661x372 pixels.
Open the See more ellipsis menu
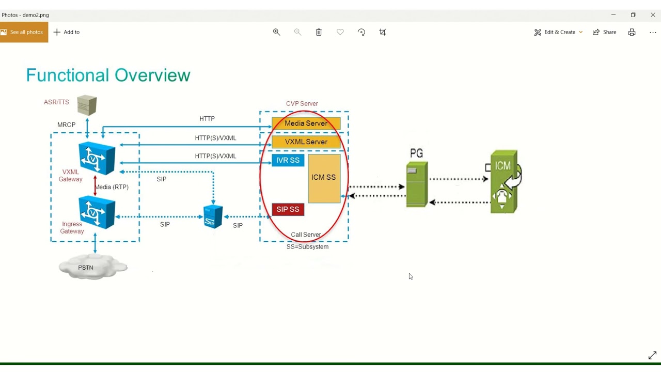pyautogui.click(x=653, y=32)
